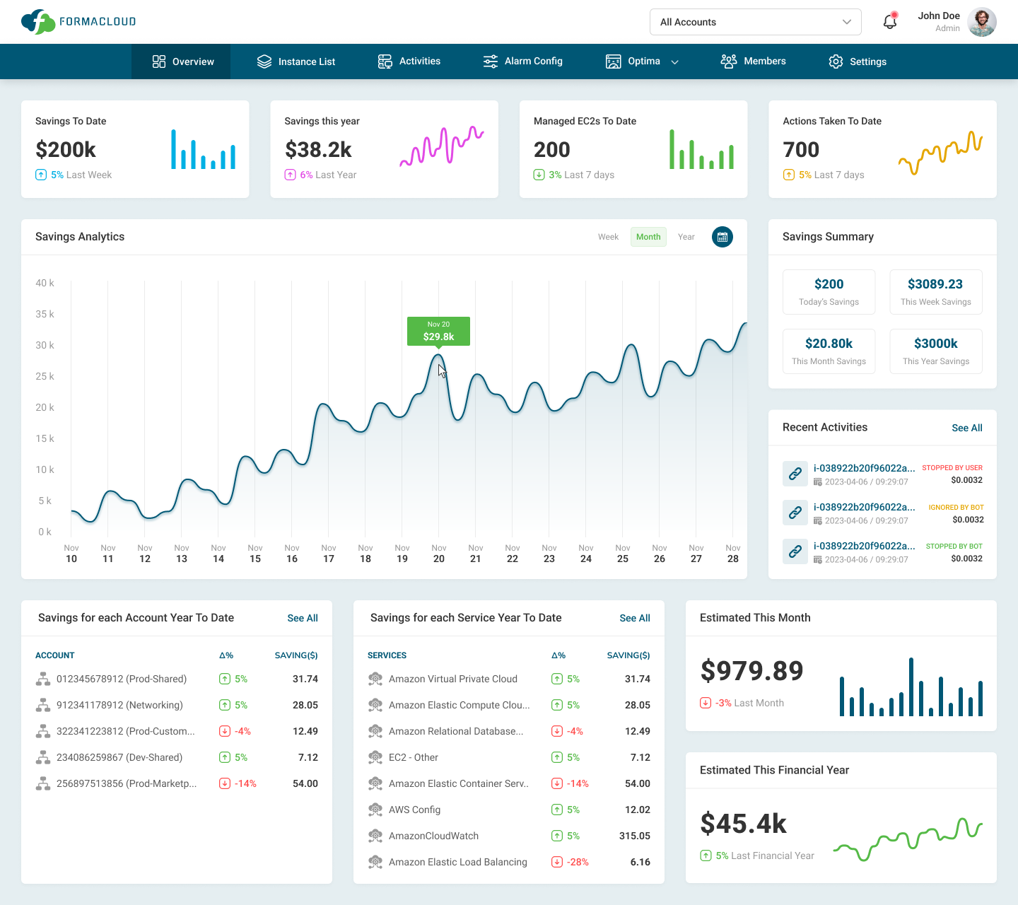Open the notifications bell

(890, 21)
